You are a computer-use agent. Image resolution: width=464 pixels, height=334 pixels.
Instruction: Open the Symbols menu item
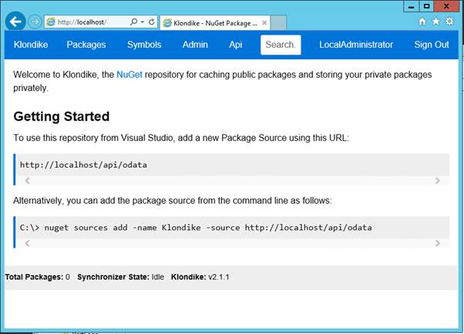pos(144,45)
